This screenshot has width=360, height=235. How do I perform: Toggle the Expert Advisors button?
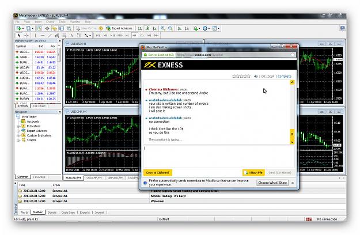[119, 28]
